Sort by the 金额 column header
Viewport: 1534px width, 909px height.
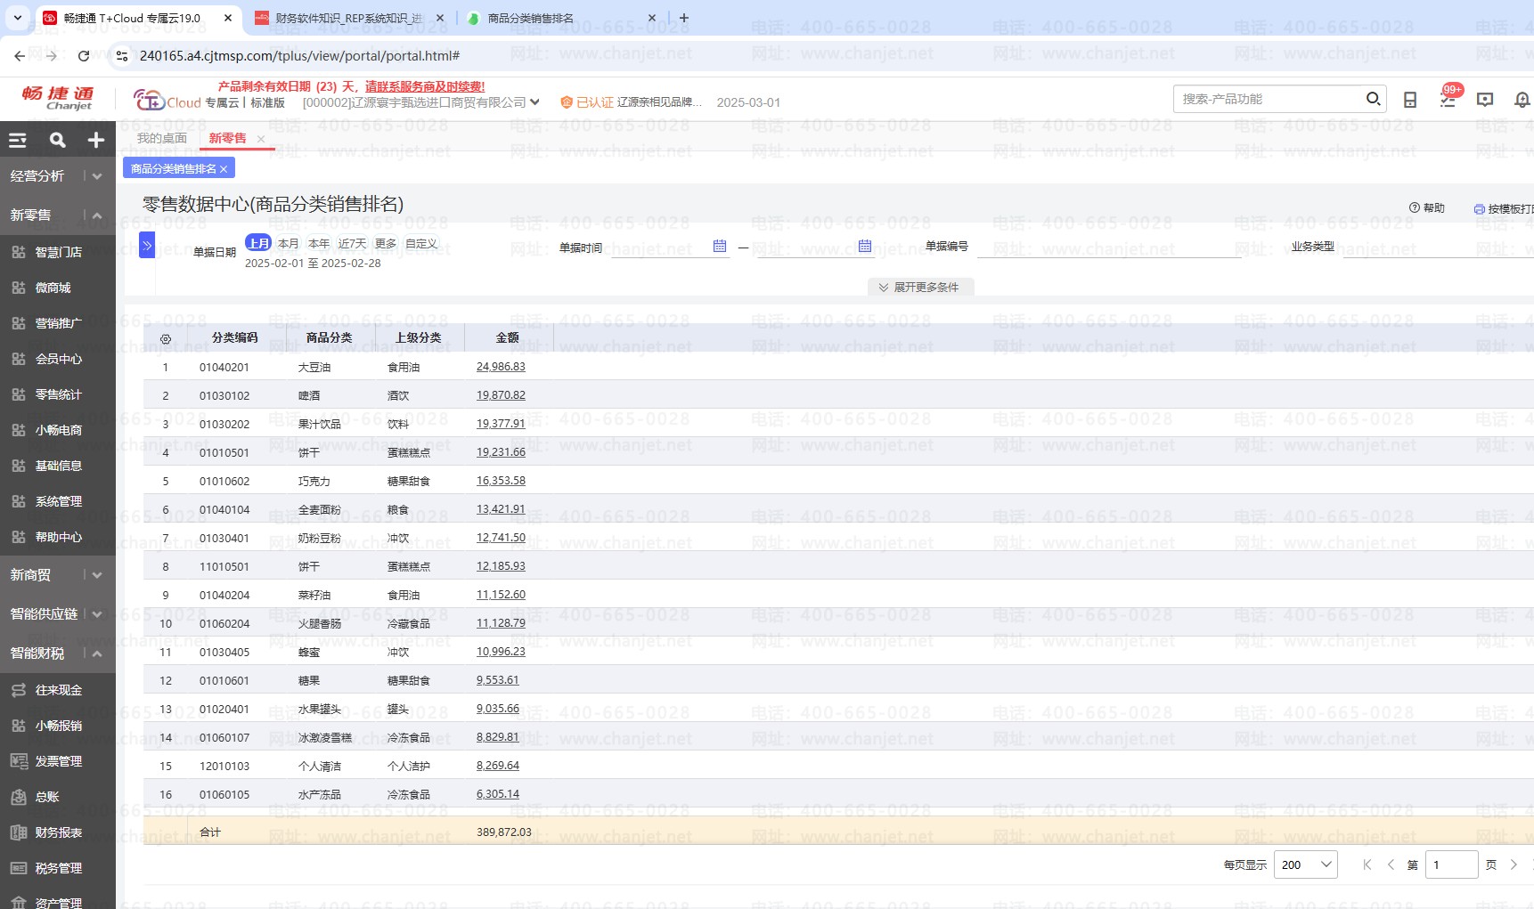click(x=508, y=337)
